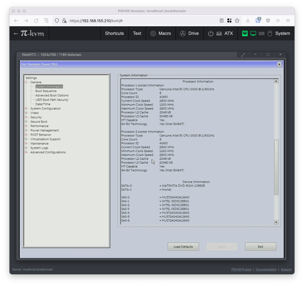Click the padlock site security icon
This screenshot has width=304, height=286.
[64, 20]
